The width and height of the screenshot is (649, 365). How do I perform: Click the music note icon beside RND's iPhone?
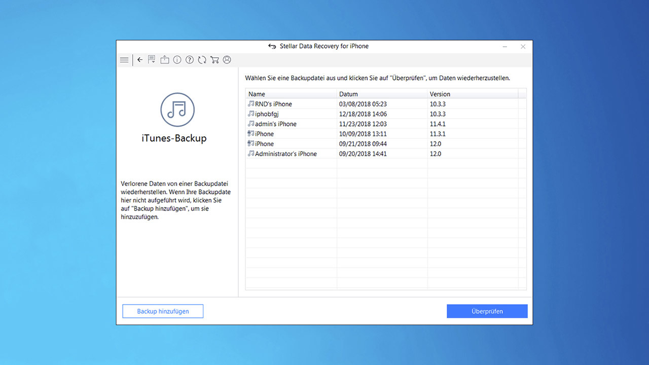click(x=250, y=103)
